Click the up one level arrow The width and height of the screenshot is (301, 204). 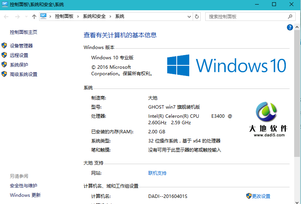(34, 17)
